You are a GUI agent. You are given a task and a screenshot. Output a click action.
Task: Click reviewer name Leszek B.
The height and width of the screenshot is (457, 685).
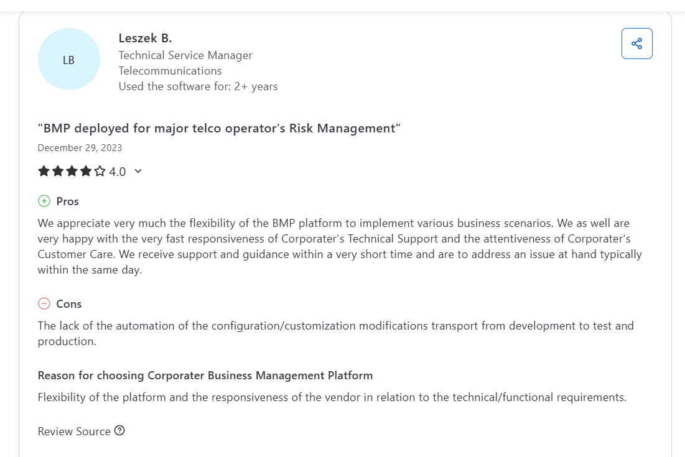tap(145, 39)
